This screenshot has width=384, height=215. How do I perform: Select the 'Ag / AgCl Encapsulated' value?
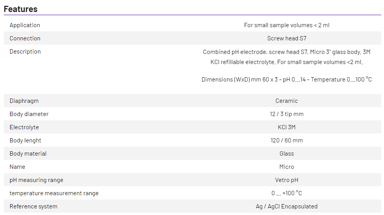[x=287, y=206]
